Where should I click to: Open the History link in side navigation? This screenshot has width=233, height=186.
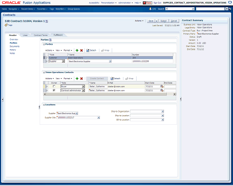click(x=13, y=50)
